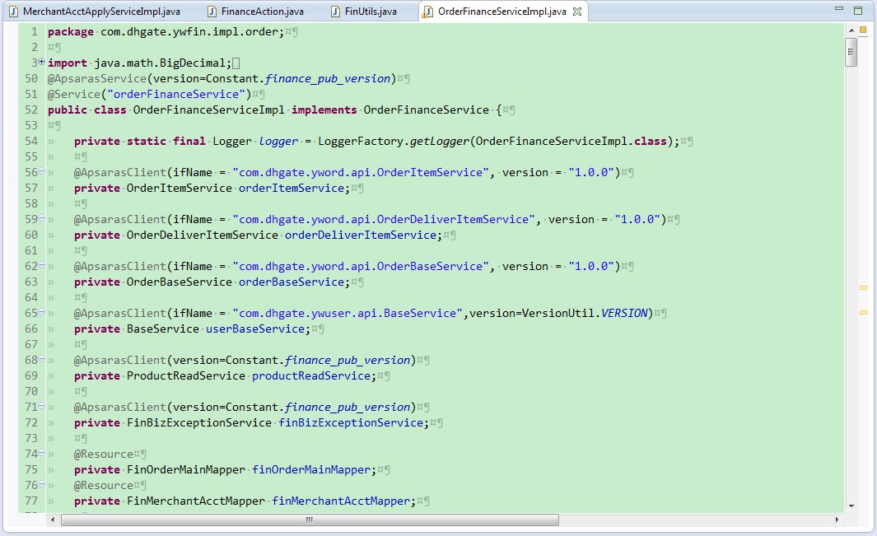The height and width of the screenshot is (536, 877).
Task: Click the vertical scrollbar up arrow
Action: pos(851,30)
